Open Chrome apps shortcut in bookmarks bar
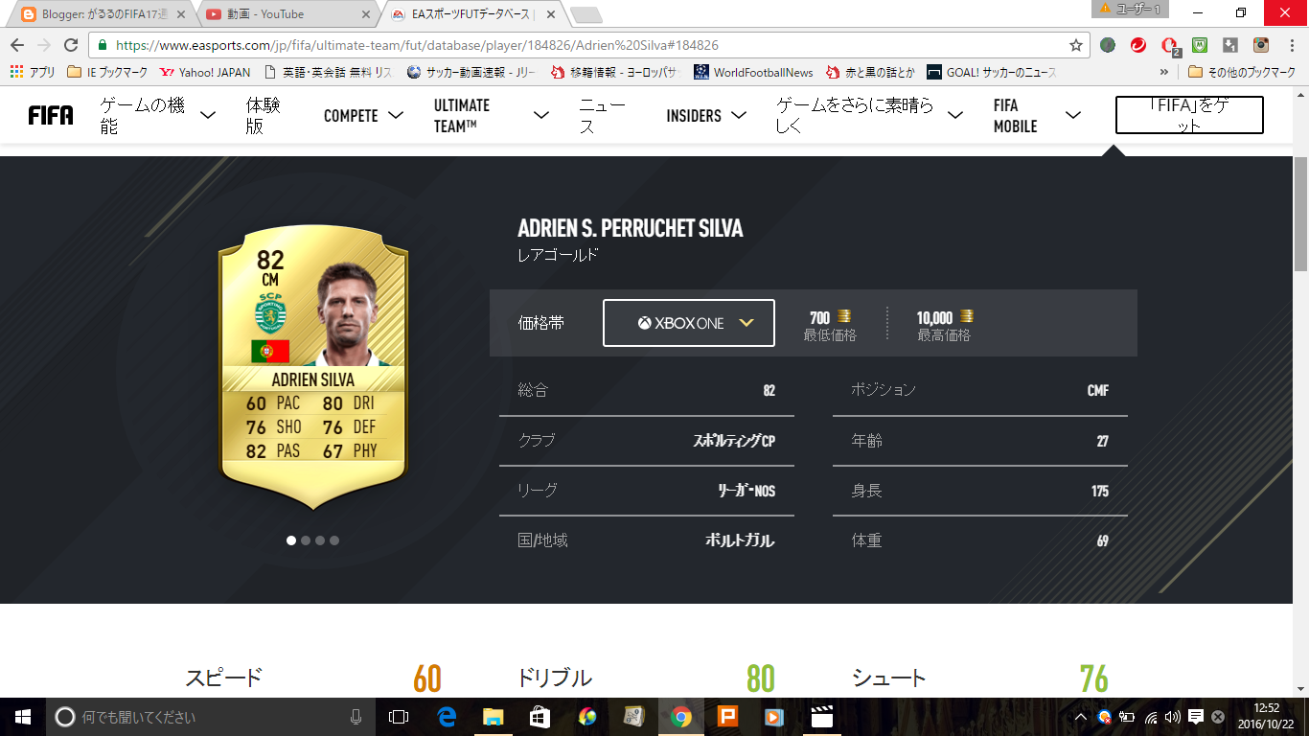The image size is (1309, 736). [x=33, y=72]
